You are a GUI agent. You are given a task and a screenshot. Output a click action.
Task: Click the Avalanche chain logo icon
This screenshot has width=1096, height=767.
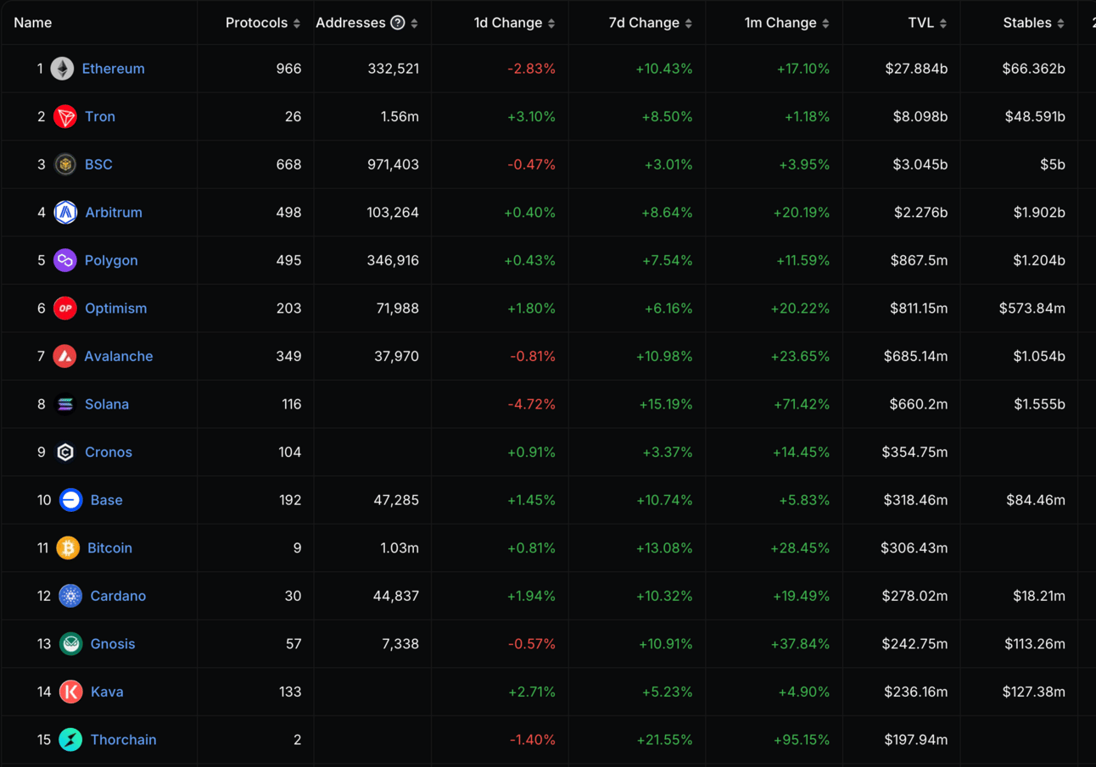coord(64,356)
